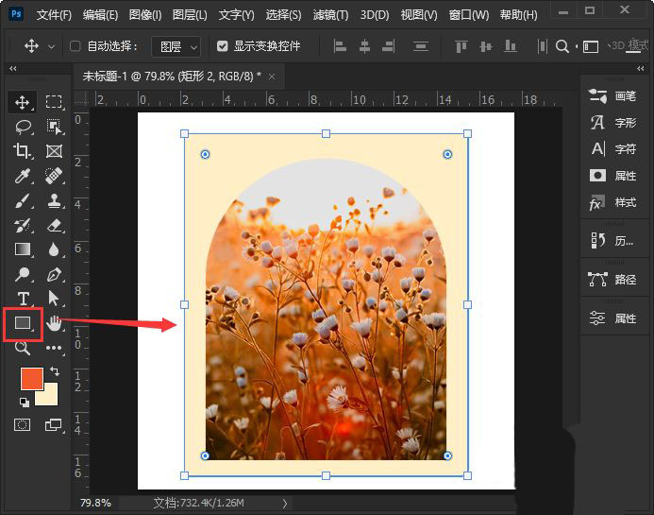Align vertical centers
The height and width of the screenshot is (515, 654).
[x=486, y=46]
